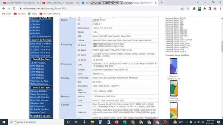Follow the Android link in OS row
This screenshot has width=223, height=125.
[96, 20]
